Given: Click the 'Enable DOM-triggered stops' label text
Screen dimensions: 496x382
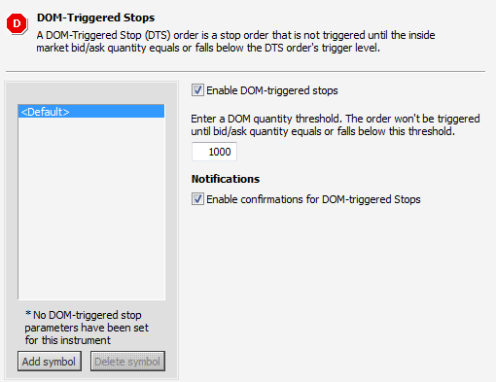Looking at the screenshot, I should (272, 90).
